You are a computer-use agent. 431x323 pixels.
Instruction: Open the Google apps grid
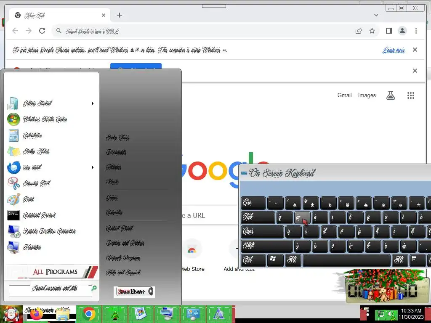[411, 95]
